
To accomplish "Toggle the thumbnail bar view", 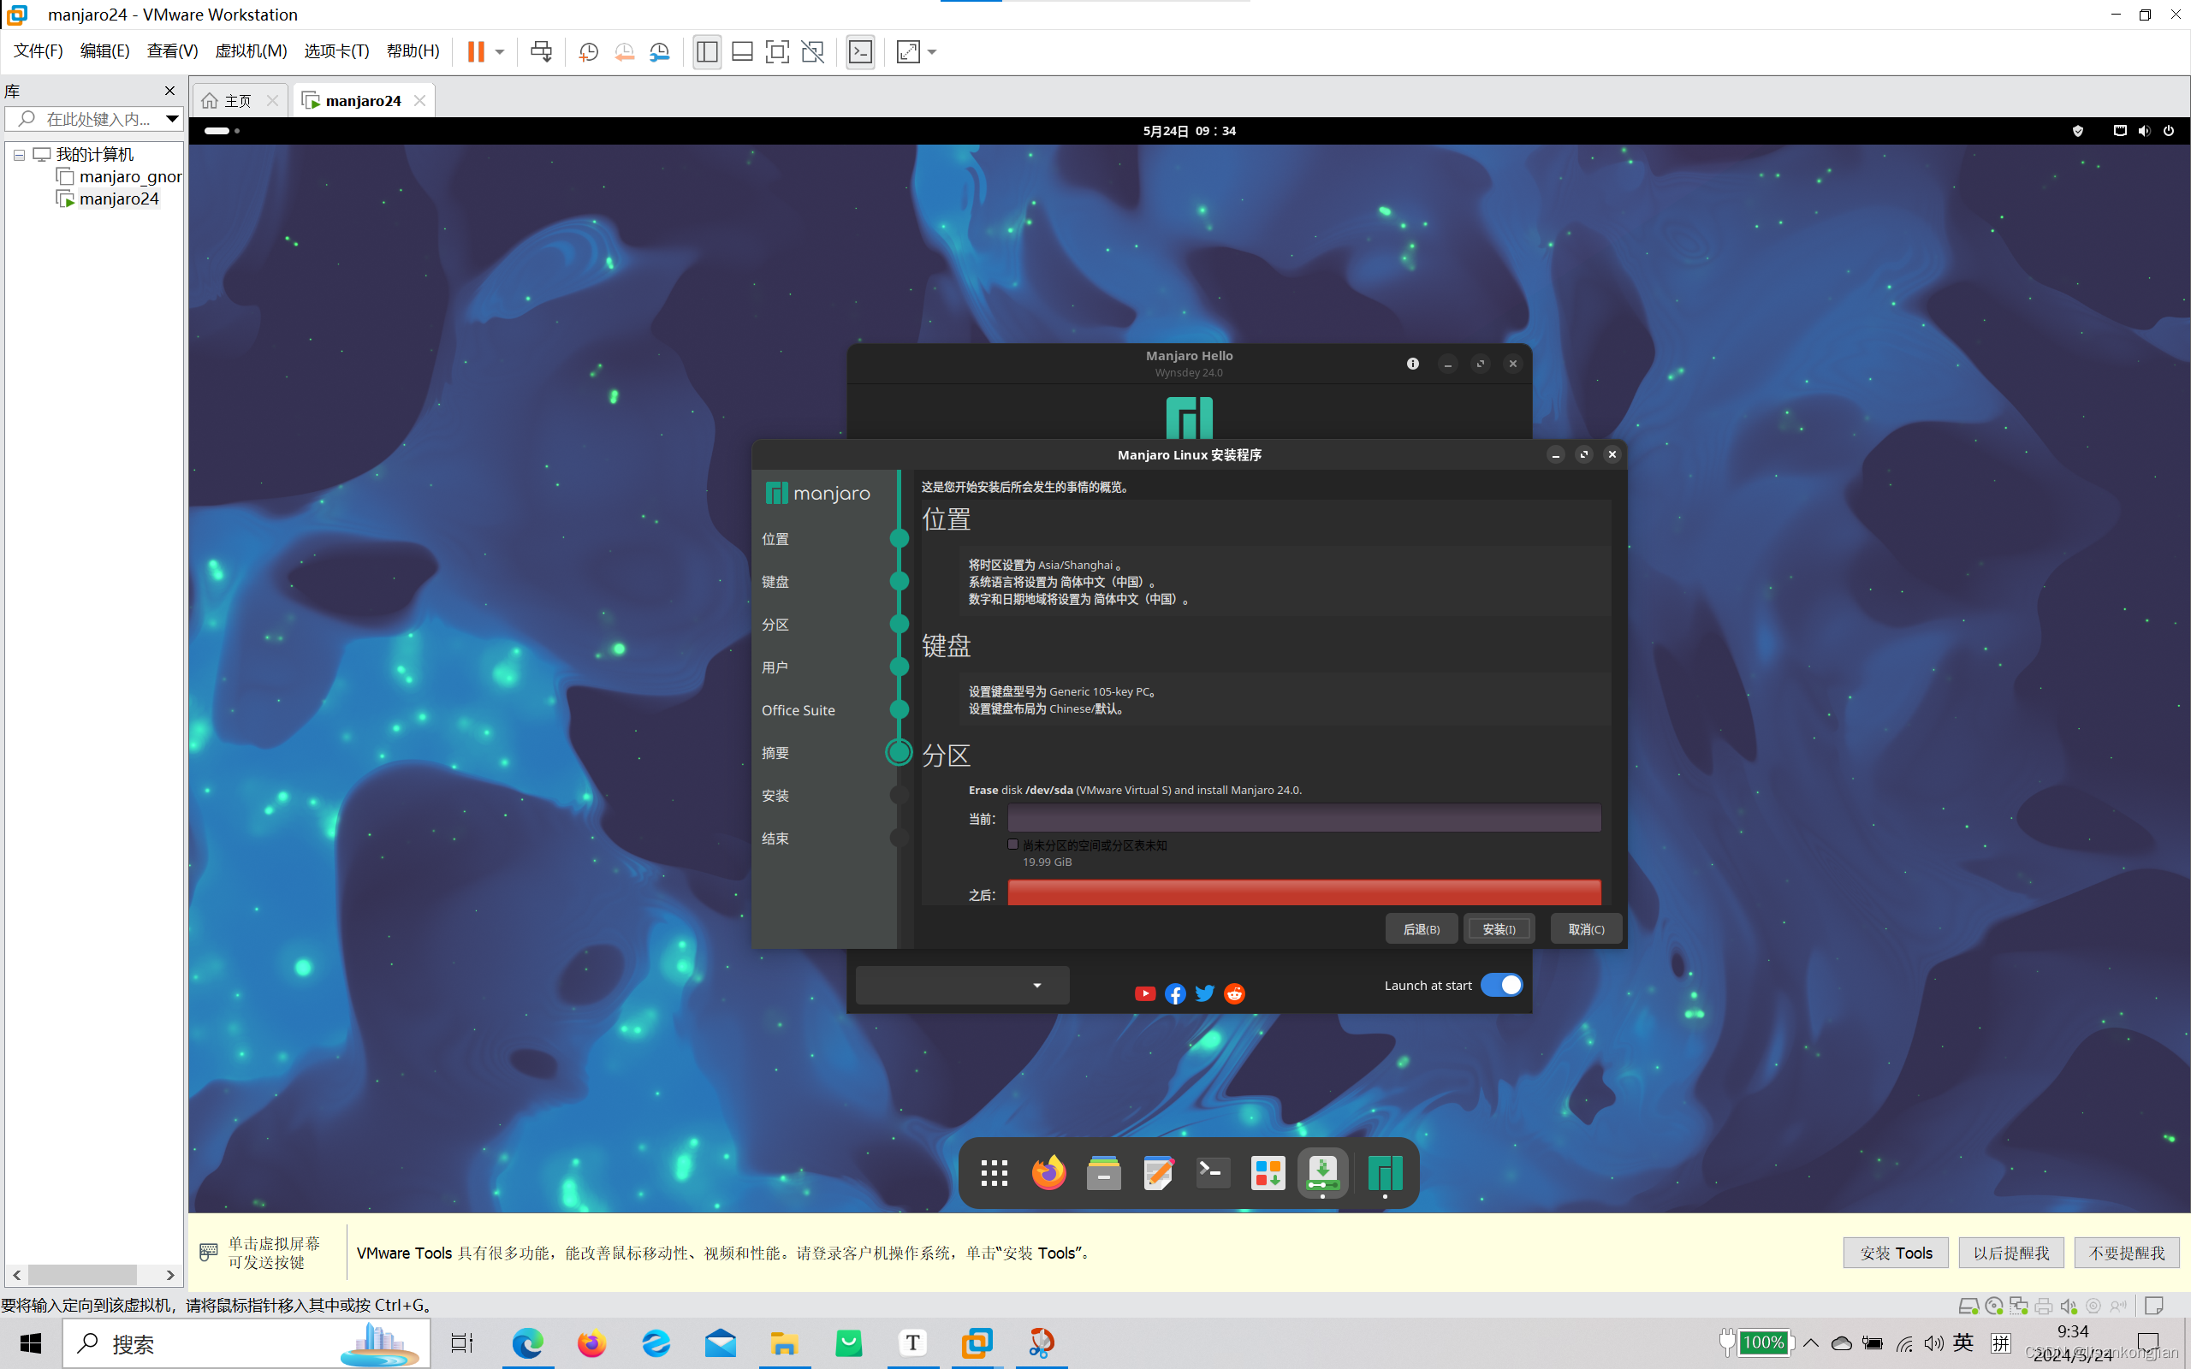I will (742, 51).
